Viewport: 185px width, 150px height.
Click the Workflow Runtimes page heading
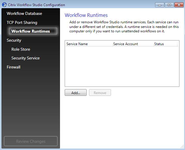pos(86,15)
